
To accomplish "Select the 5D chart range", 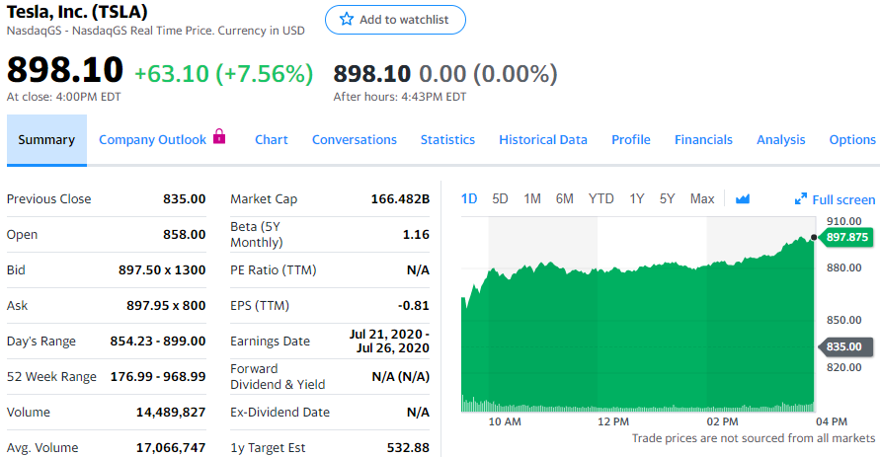I will coord(500,198).
